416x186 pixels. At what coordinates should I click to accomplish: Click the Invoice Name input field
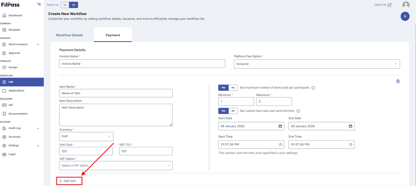point(142,64)
